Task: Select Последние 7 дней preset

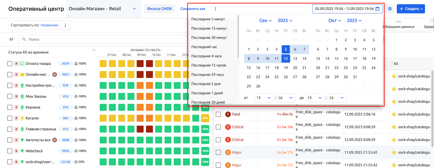Action: 207,93
